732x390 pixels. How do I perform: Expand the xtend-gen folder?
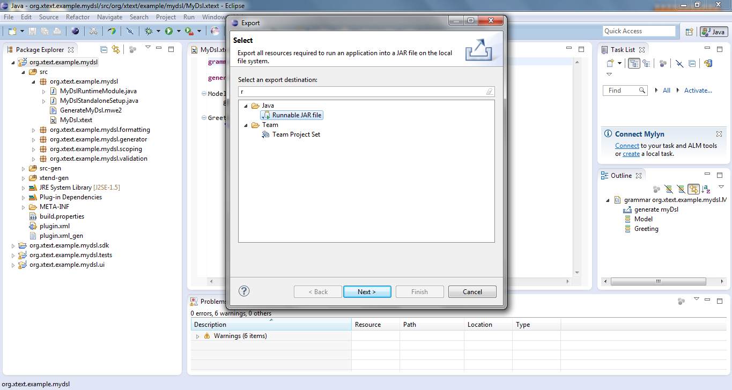[24, 178]
